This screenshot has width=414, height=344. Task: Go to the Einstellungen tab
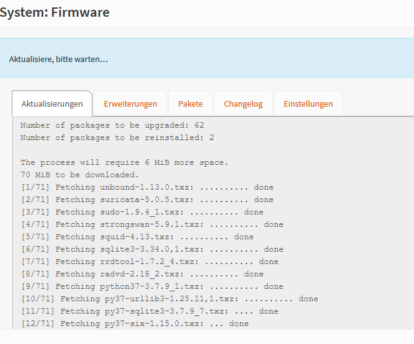pyautogui.click(x=308, y=104)
